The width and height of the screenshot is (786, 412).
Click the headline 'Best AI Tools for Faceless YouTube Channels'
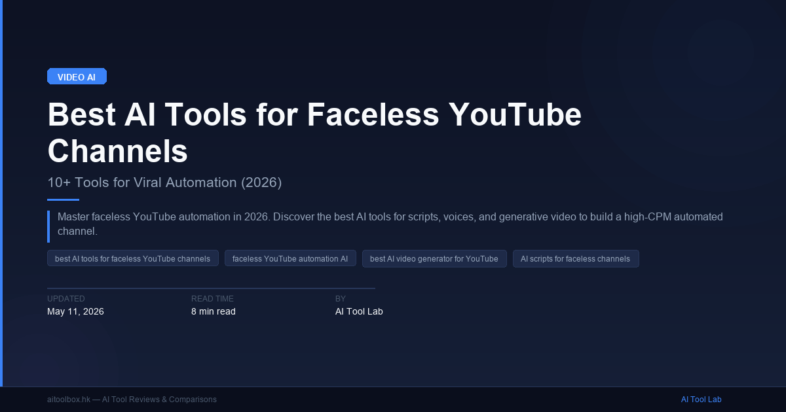pos(314,133)
